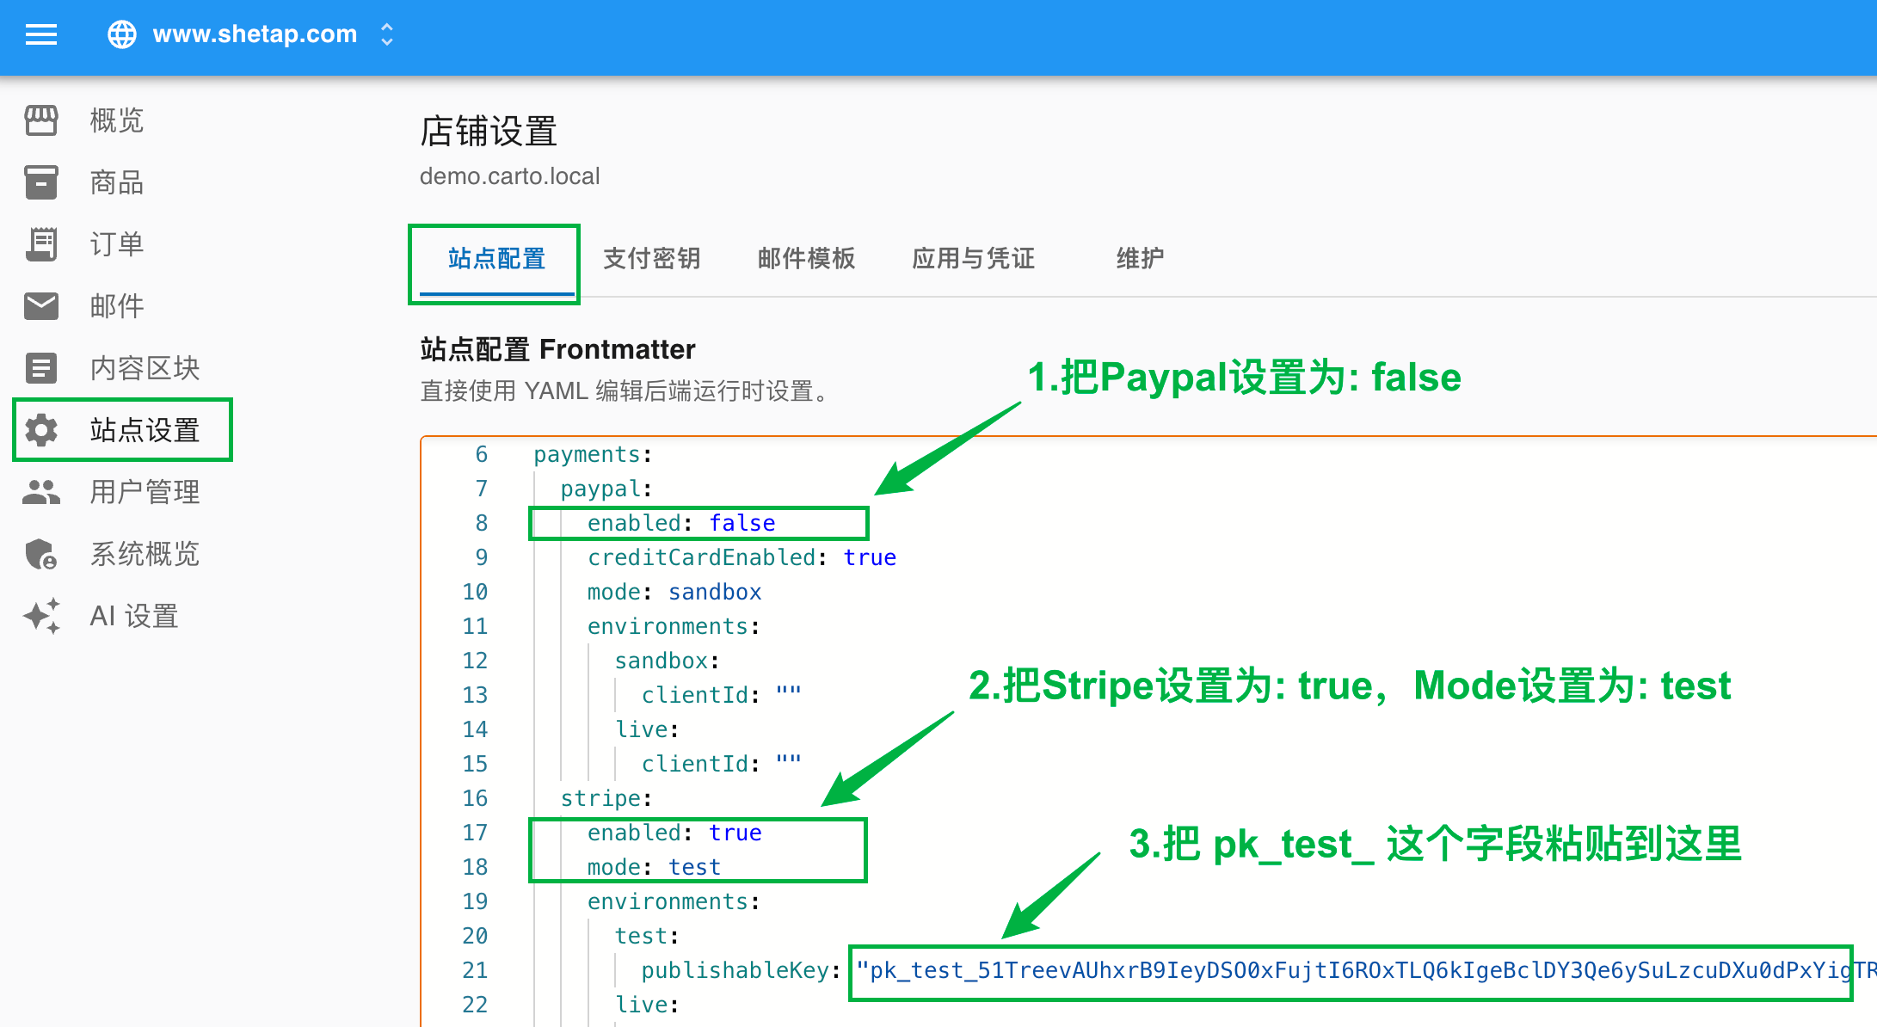The width and height of the screenshot is (1877, 1027).
Task: Open 系统概览 in the sidebar
Action: pyautogui.click(x=145, y=554)
